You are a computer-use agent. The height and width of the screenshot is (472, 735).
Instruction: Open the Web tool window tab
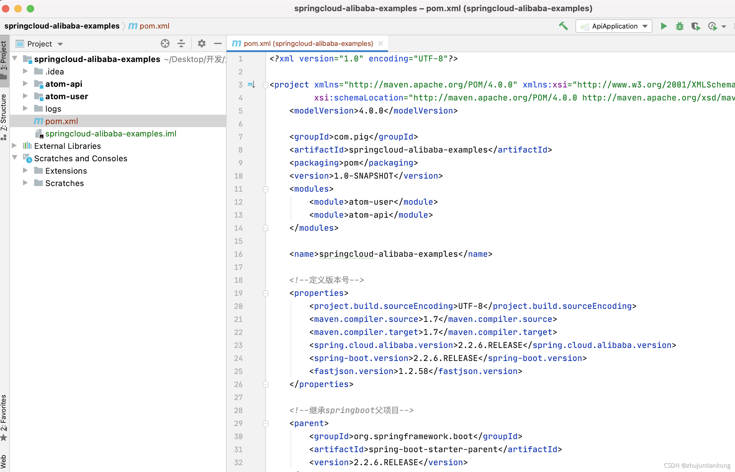tap(4, 461)
